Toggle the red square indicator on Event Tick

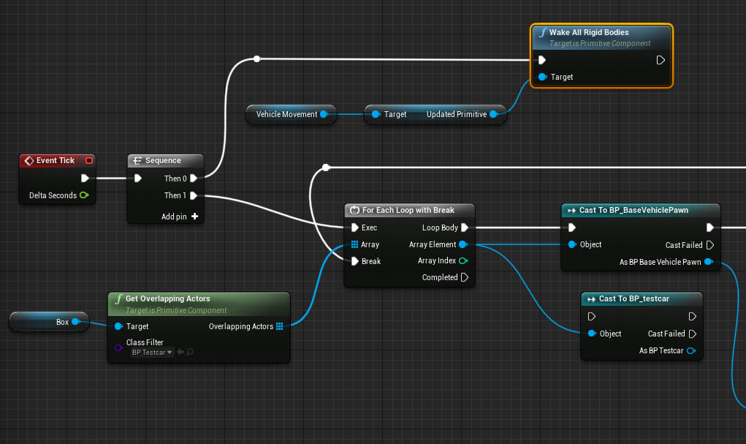tap(89, 160)
